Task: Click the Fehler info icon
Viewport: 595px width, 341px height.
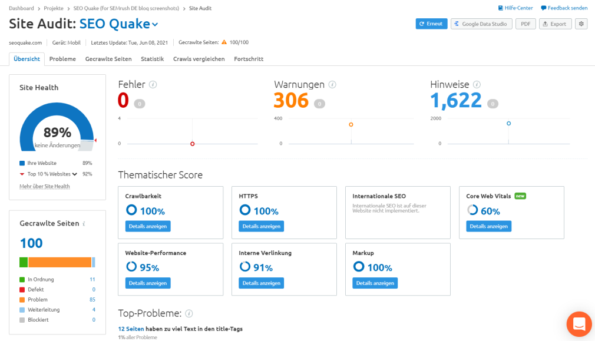Action: tap(153, 85)
